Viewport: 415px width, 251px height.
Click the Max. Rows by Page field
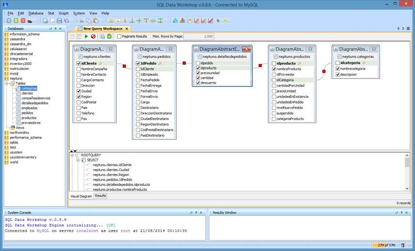pos(199,36)
